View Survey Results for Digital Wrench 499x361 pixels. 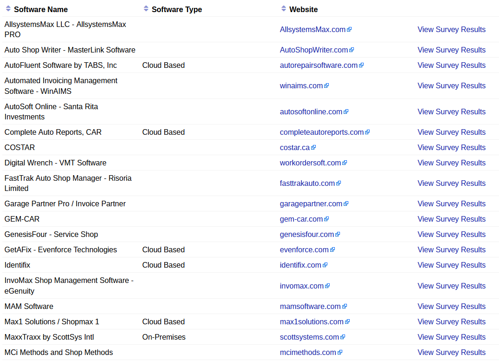coord(451,163)
